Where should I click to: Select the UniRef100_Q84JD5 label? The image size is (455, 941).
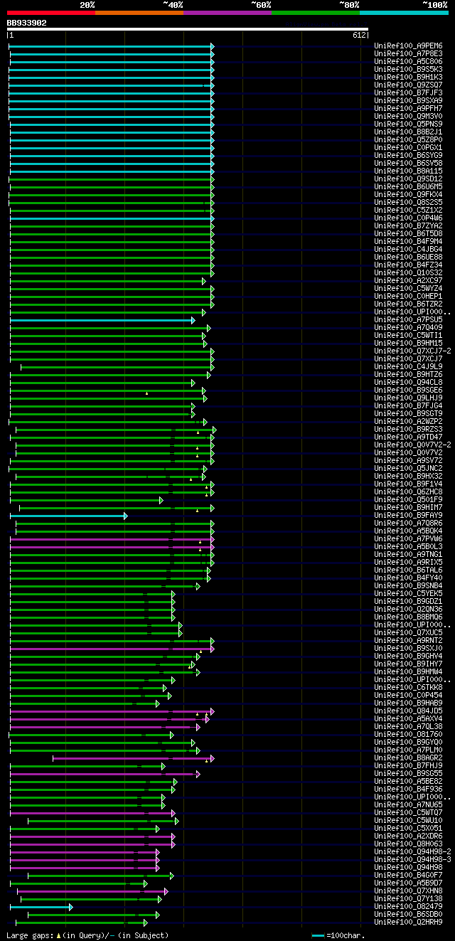coord(408,711)
